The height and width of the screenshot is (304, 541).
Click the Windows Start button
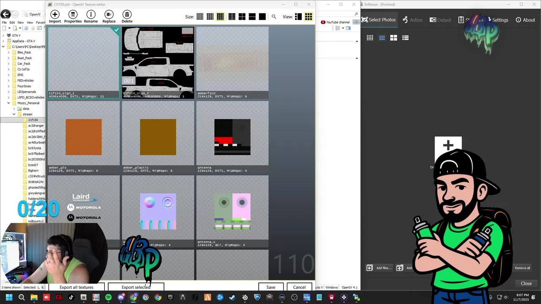click(9, 298)
